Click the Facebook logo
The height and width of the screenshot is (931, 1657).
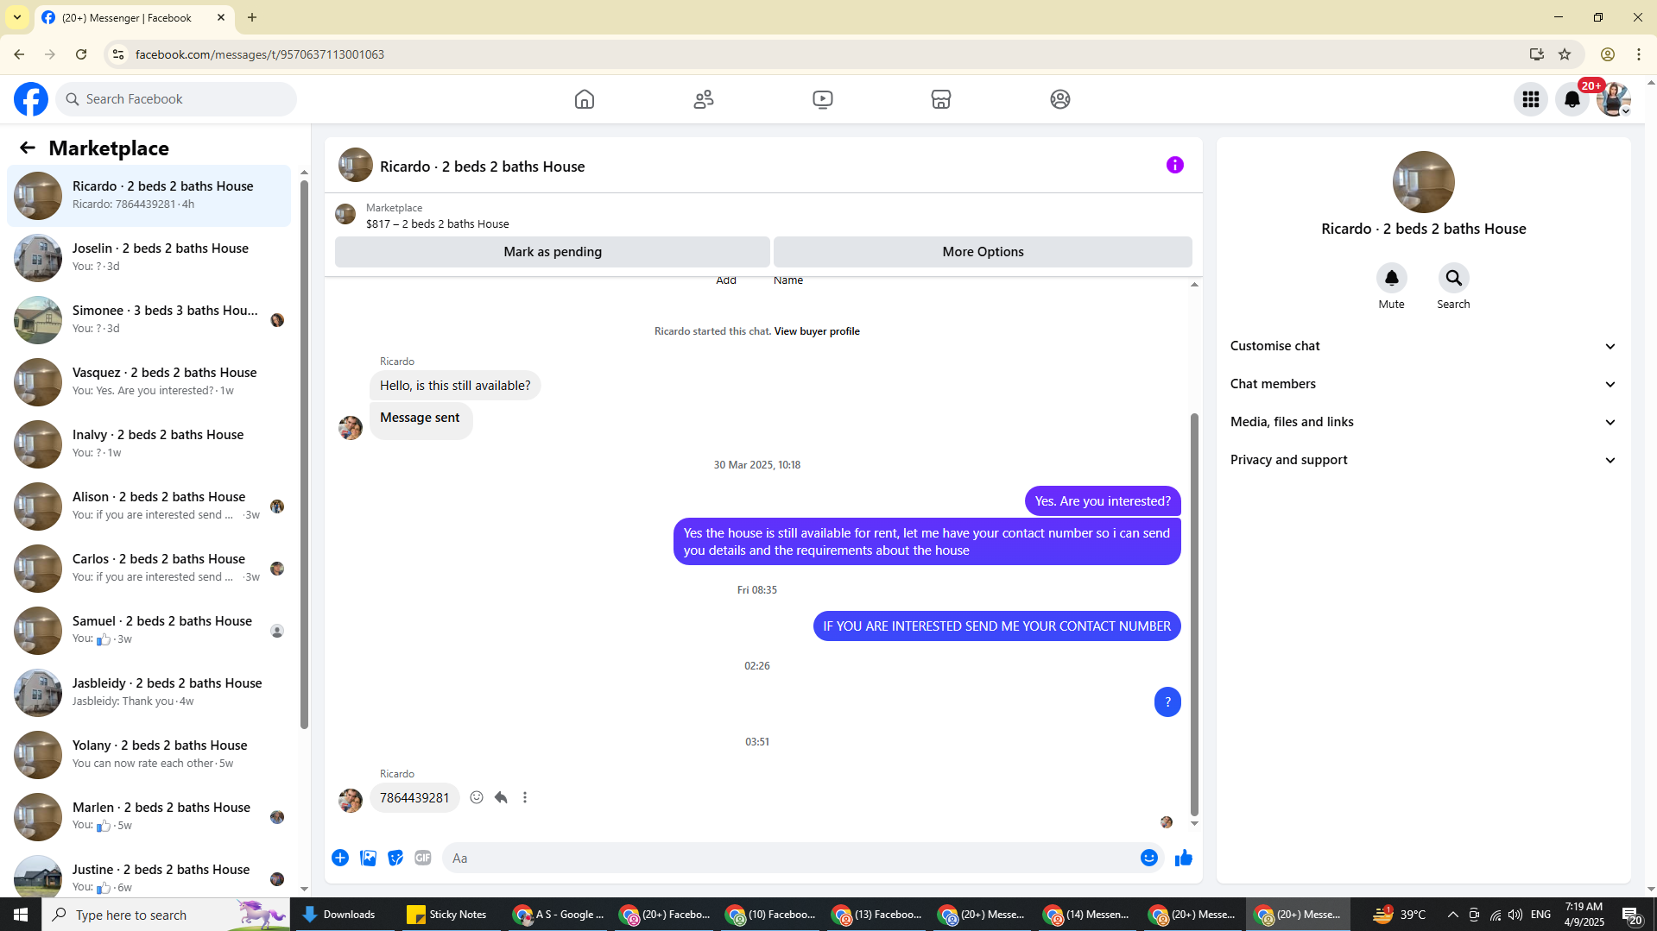(x=31, y=99)
